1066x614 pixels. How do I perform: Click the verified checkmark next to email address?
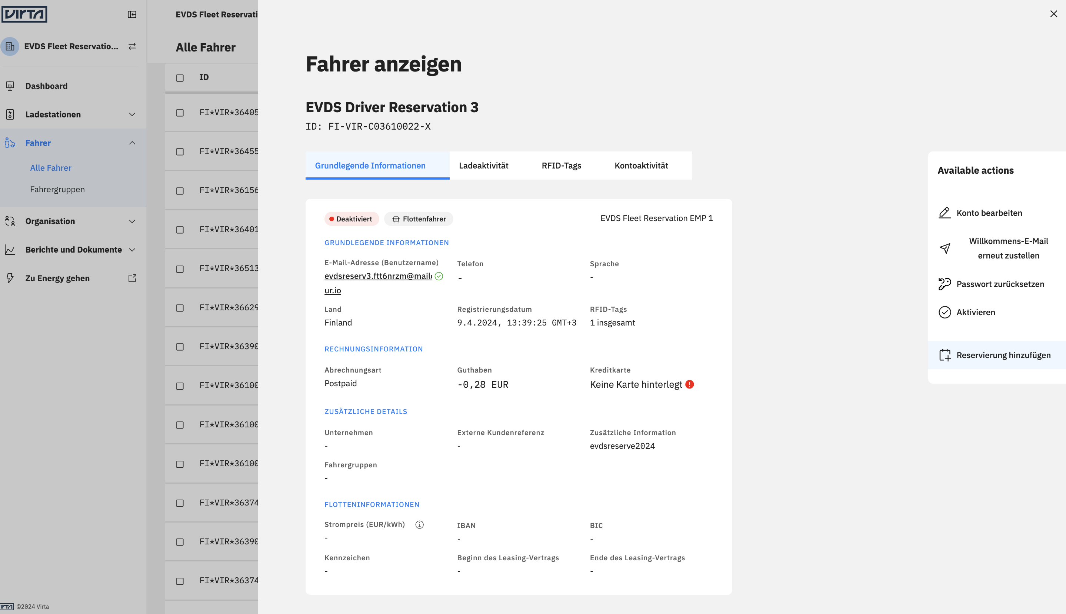point(439,276)
